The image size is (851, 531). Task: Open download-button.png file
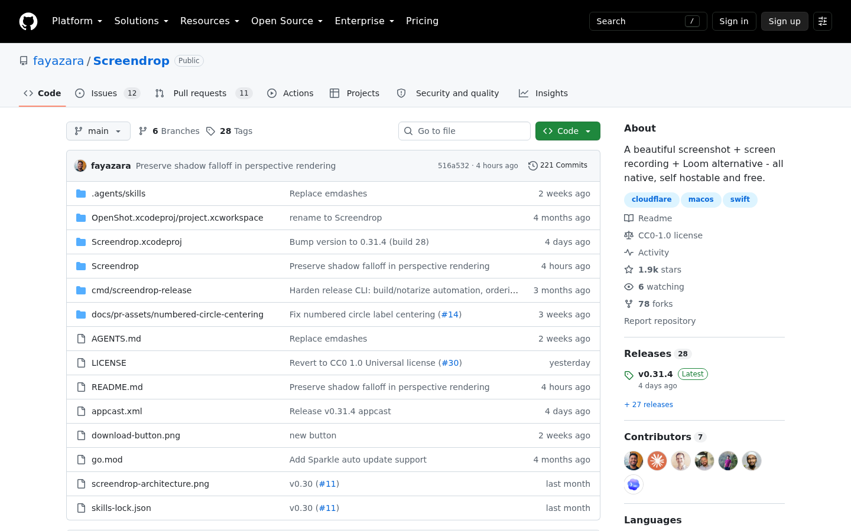pyautogui.click(x=136, y=435)
